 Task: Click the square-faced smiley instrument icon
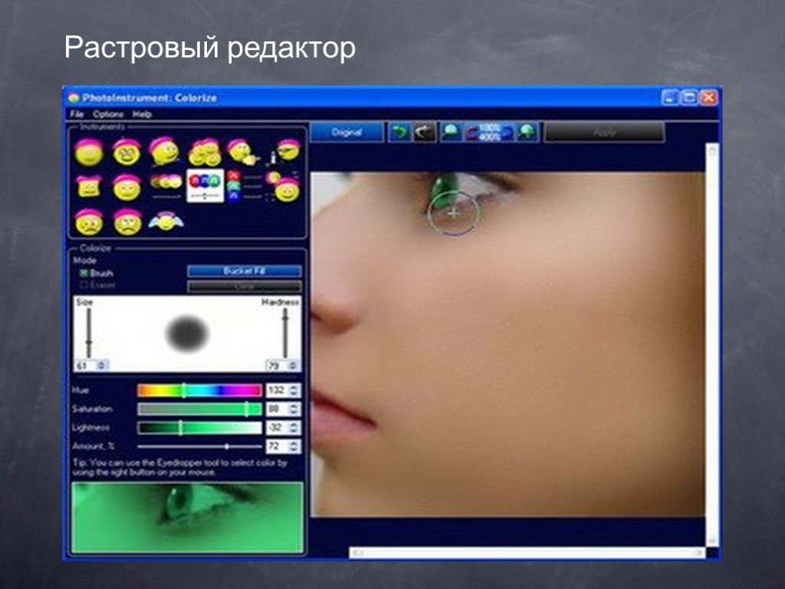coord(89,186)
